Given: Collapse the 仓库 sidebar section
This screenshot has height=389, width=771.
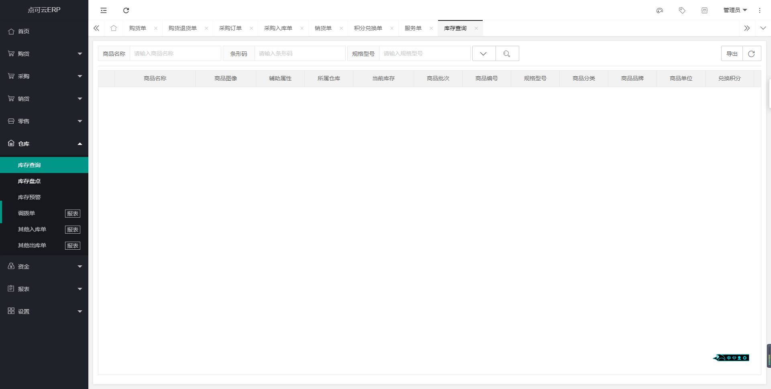Looking at the screenshot, I should click(x=44, y=144).
